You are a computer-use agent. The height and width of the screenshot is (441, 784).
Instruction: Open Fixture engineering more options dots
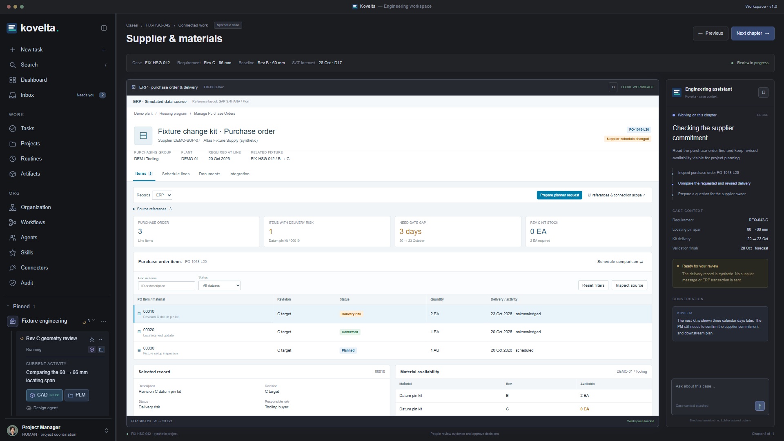point(104,321)
